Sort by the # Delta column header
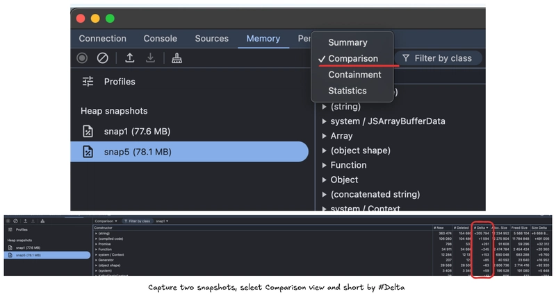The width and height of the screenshot is (556, 296). coord(481,227)
